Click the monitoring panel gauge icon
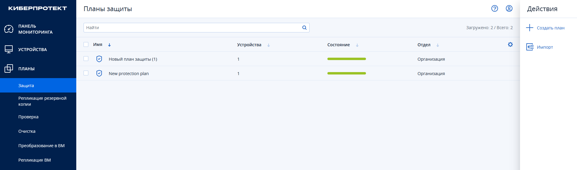The image size is (577, 170). 9,29
